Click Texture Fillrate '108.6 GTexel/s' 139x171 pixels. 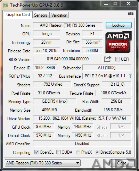(114, 93)
